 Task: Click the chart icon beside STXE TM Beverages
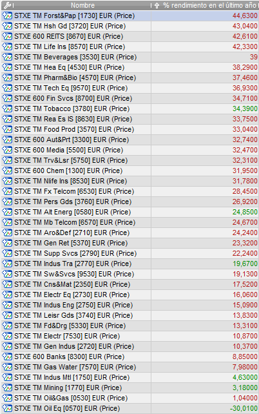(x=7, y=57)
